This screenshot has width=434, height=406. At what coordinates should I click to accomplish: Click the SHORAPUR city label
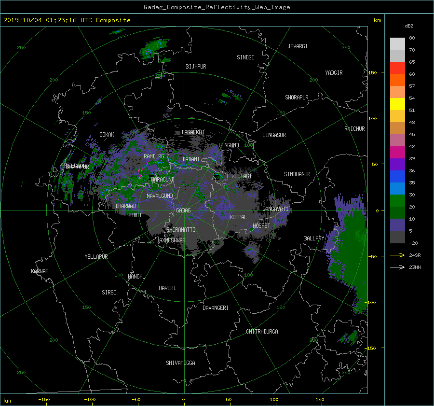[297, 97]
